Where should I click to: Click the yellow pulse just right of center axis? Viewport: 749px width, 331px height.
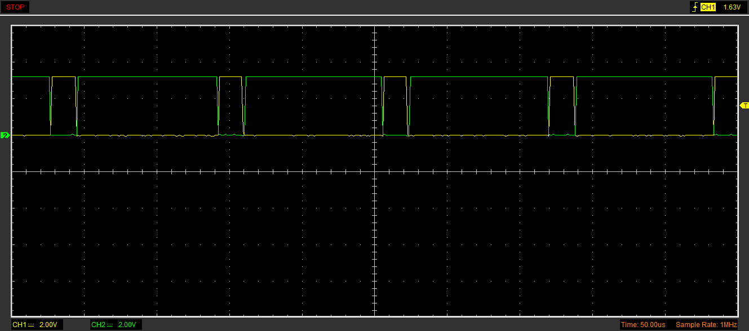pos(395,76)
